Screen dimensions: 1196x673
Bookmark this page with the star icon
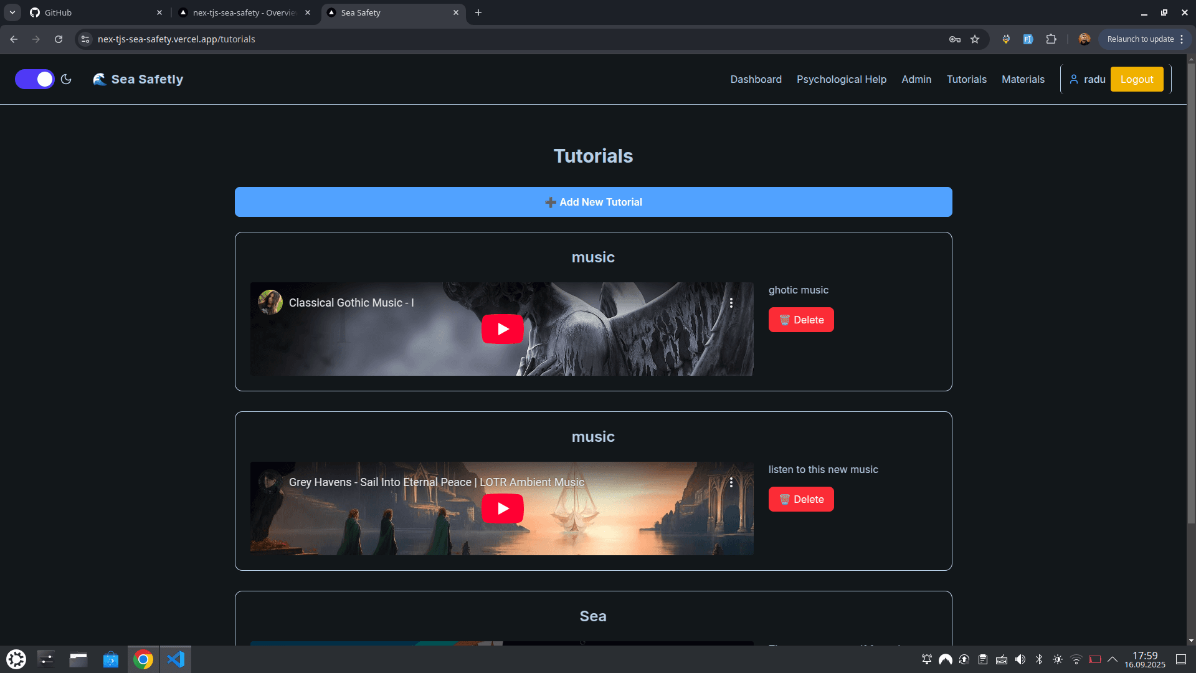(x=975, y=39)
